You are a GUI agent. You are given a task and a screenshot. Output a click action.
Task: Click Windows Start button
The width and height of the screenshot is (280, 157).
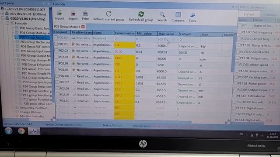tap(8, 131)
